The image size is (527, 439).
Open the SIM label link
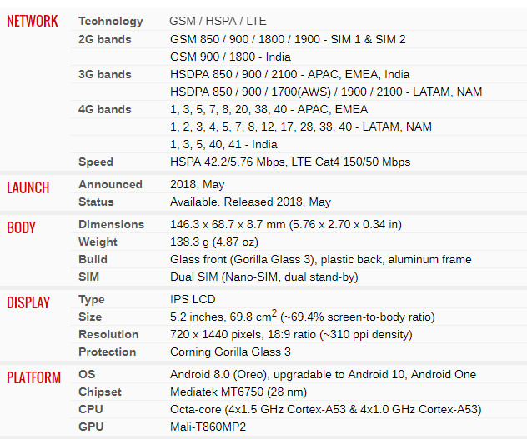88,277
